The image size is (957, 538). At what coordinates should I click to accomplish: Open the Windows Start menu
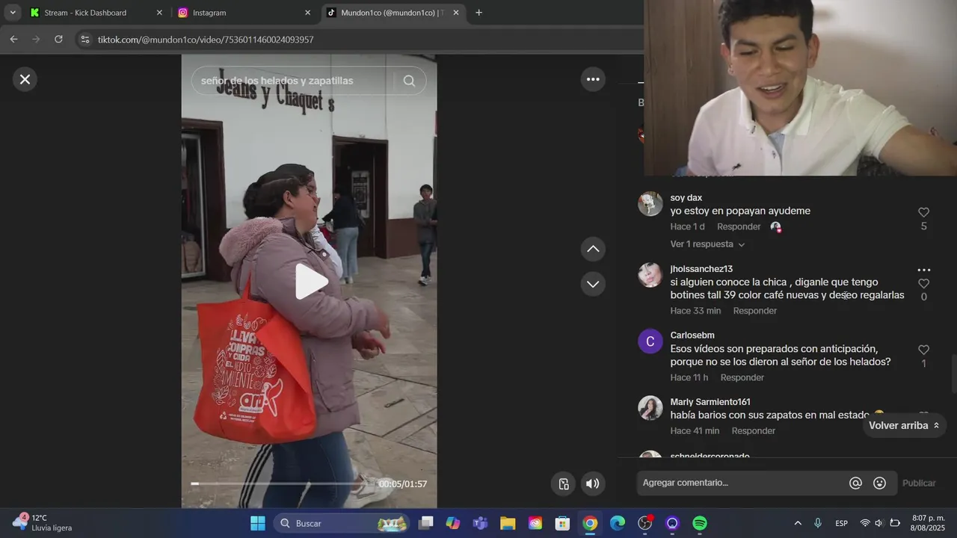pyautogui.click(x=257, y=523)
